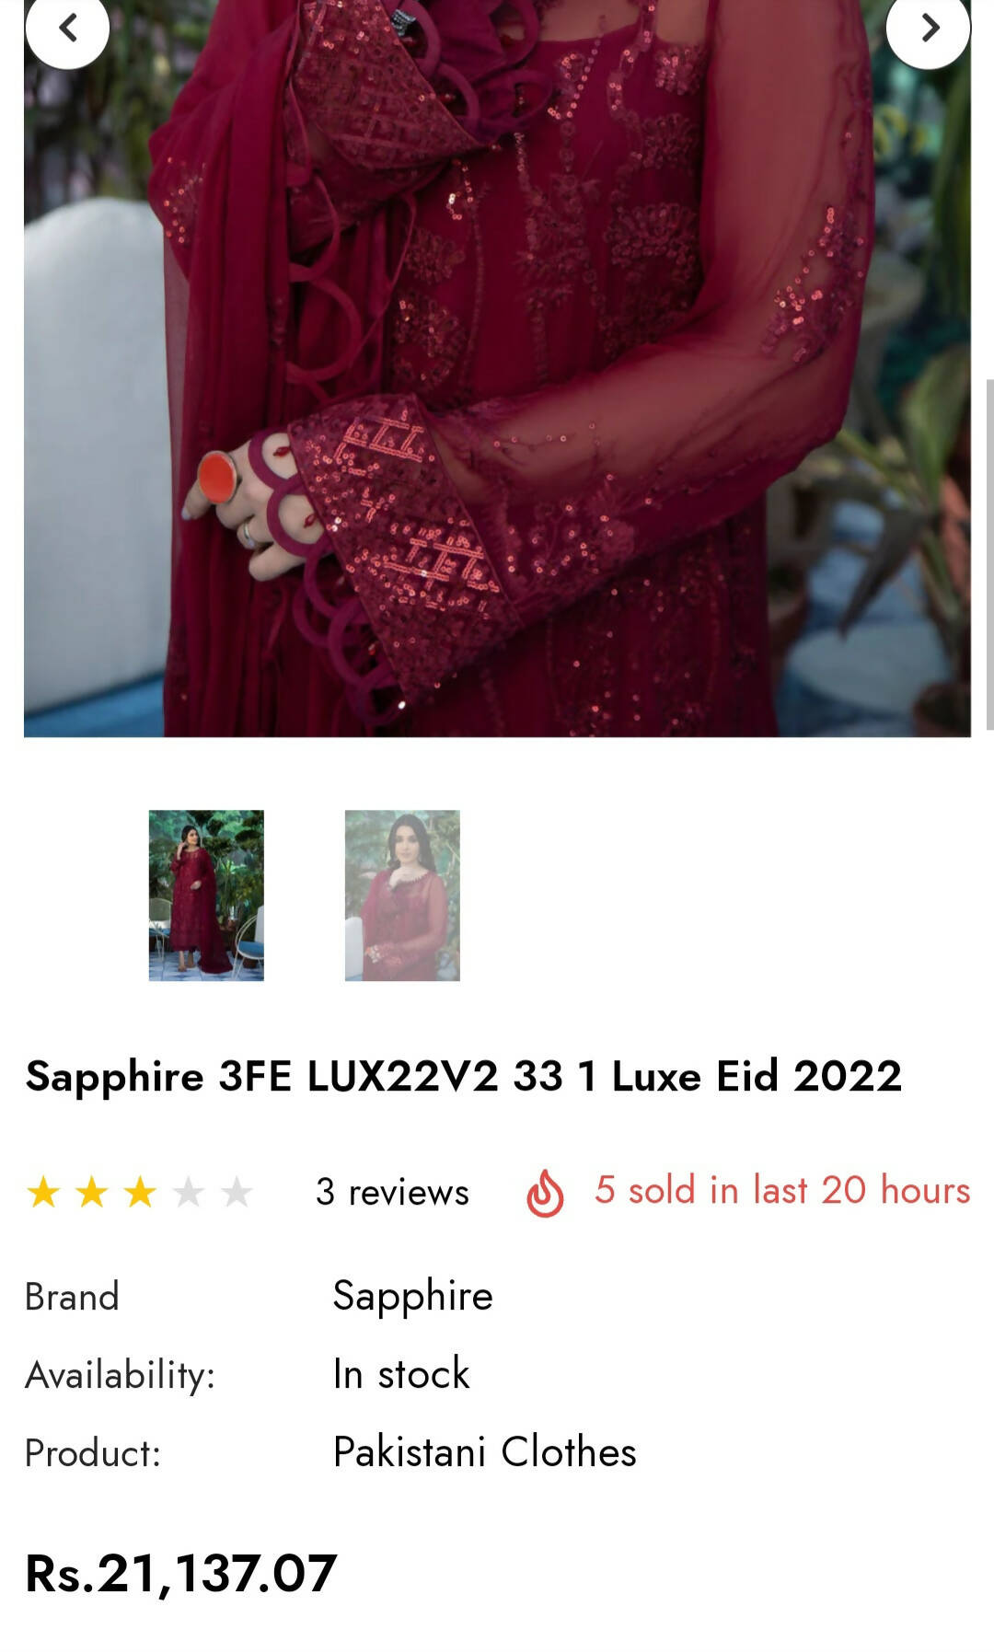Tap the flame icon beside sold count
Viewport: 994px width, 1652px height.
(545, 1193)
